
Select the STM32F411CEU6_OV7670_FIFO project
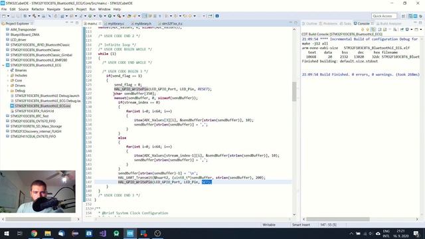click(33, 137)
